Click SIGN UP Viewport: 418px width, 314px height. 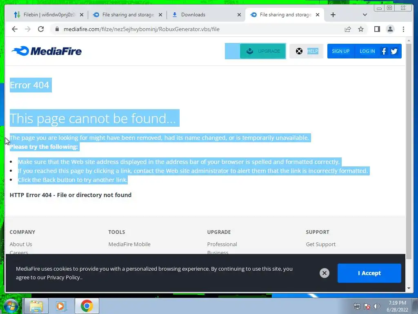pos(341,51)
